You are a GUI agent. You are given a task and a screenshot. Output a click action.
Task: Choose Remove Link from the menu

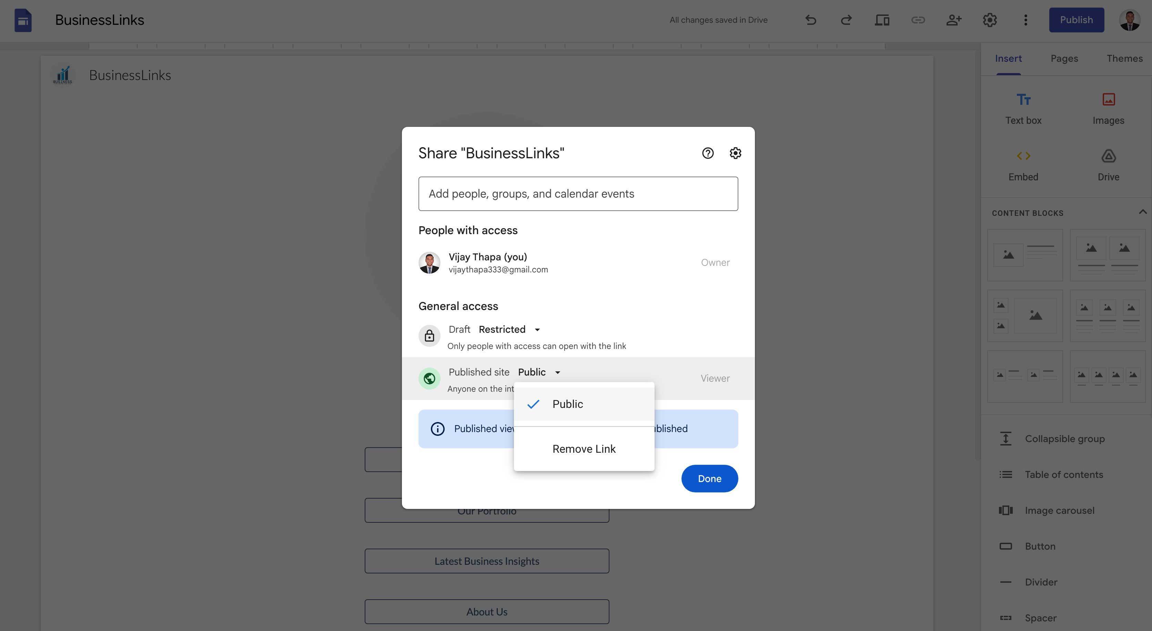(x=584, y=449)
